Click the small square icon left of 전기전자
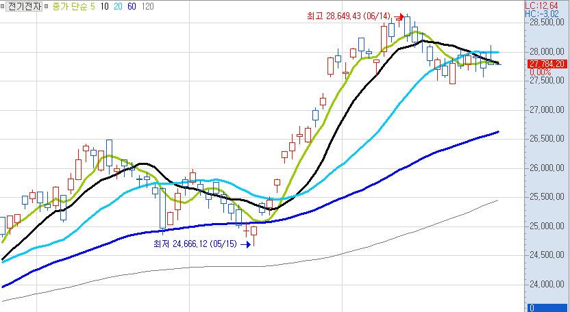The width and height of the screenshot is (570, 312). pos(2,6)
